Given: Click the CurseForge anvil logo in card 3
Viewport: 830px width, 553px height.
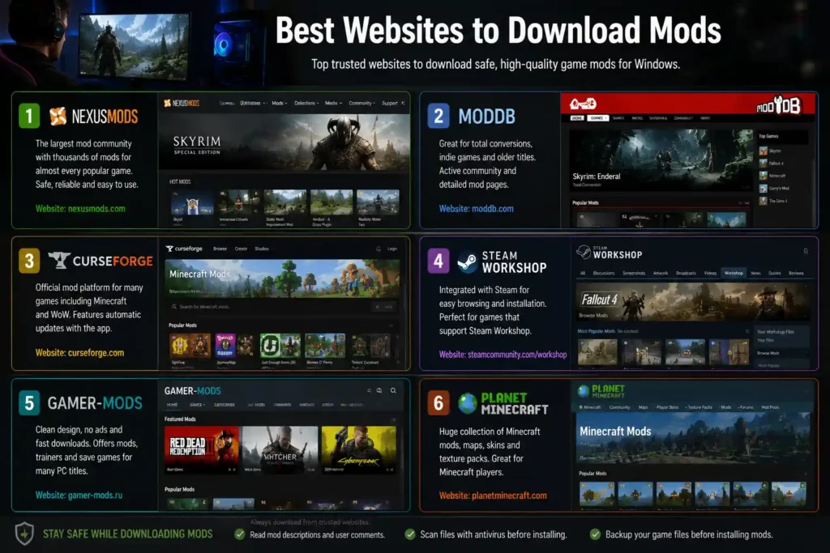Looking at the screenshot, I should point(59,260).
